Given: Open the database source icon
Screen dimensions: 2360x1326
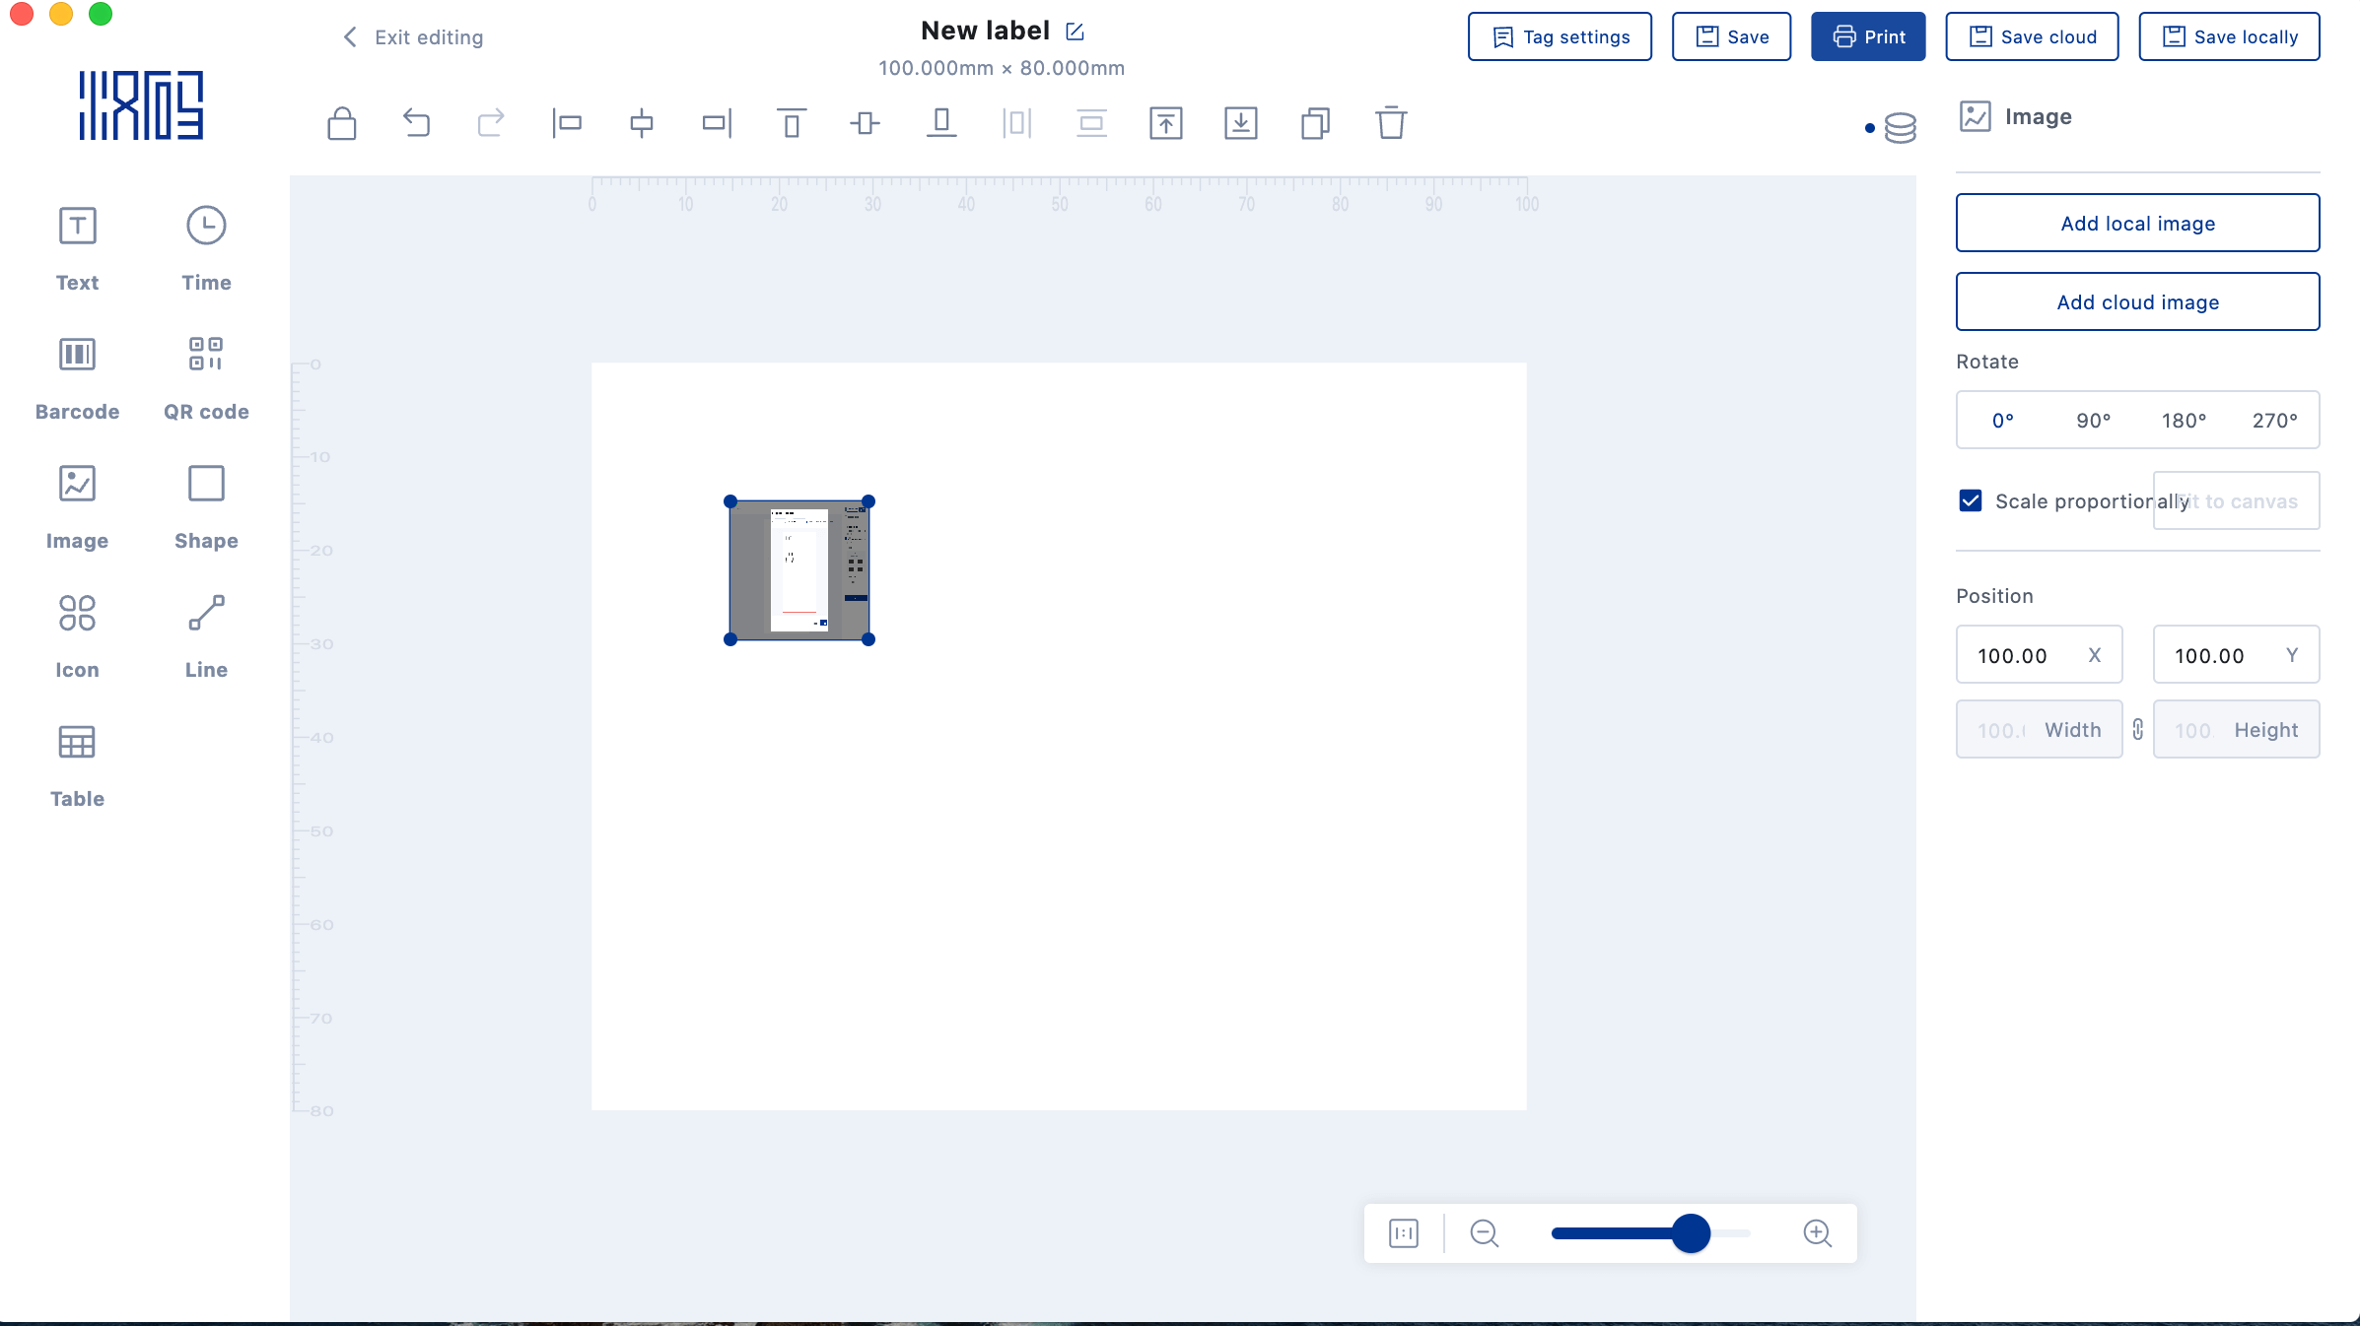Looking at the screenshot, I should click(x=1900, y=128).
